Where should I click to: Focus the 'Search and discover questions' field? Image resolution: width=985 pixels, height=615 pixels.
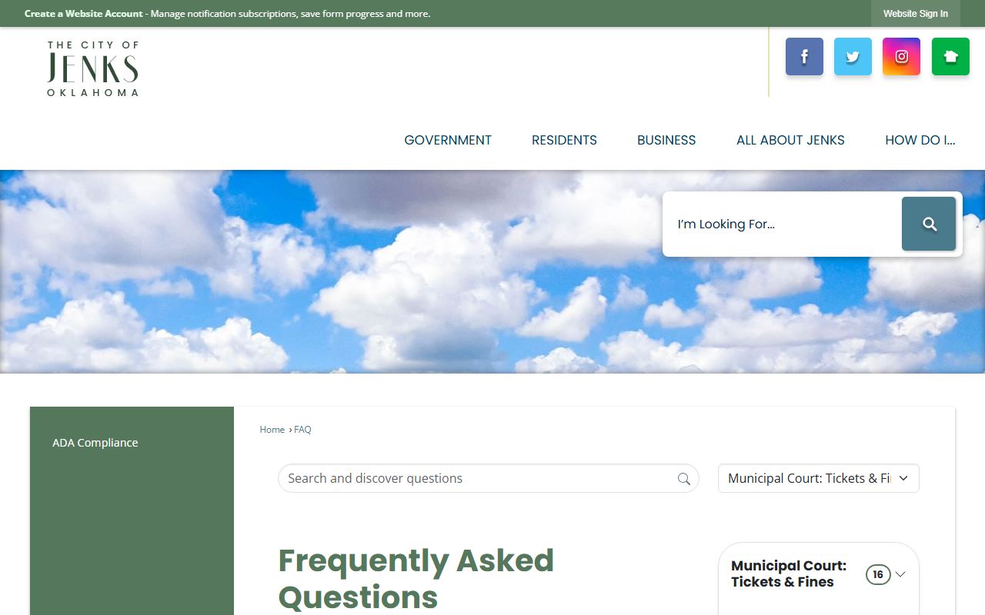[477, 478]
